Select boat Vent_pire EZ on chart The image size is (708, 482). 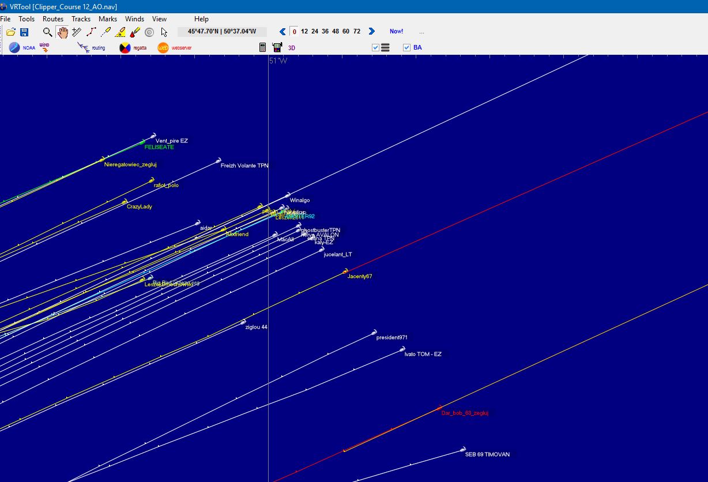pos(171,141)
